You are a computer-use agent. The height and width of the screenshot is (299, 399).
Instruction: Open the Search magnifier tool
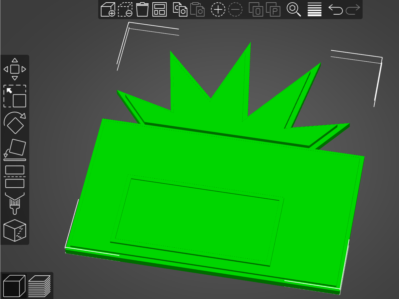point(294,9)
